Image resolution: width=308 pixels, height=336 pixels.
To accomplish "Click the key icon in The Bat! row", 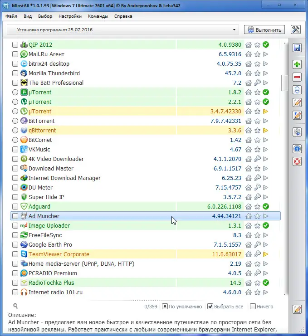I will (x=257, y=83).
